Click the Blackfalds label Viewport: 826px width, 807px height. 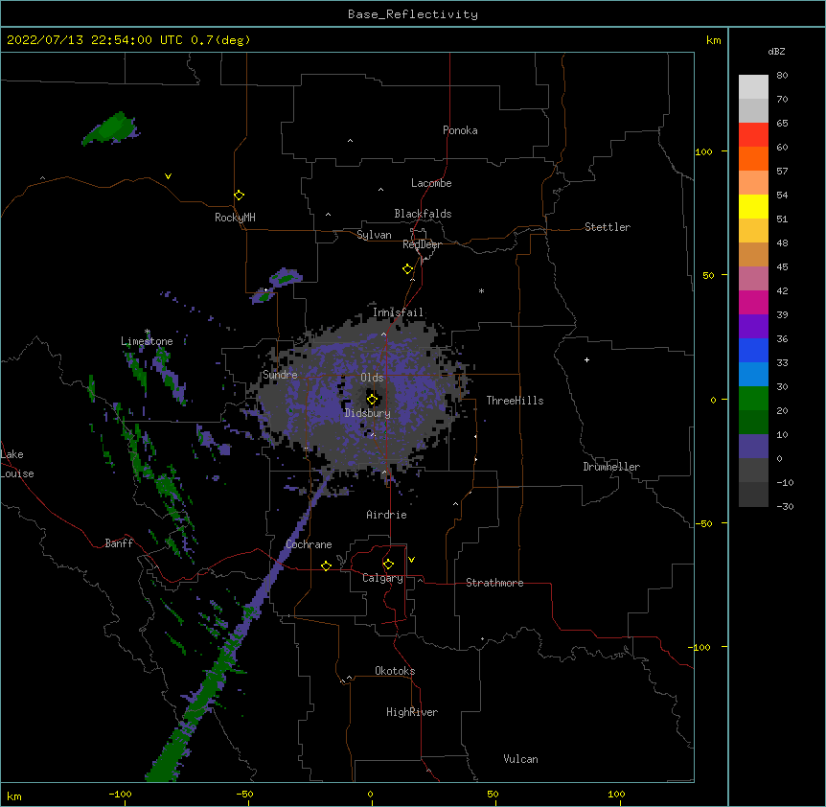(423, 214)
